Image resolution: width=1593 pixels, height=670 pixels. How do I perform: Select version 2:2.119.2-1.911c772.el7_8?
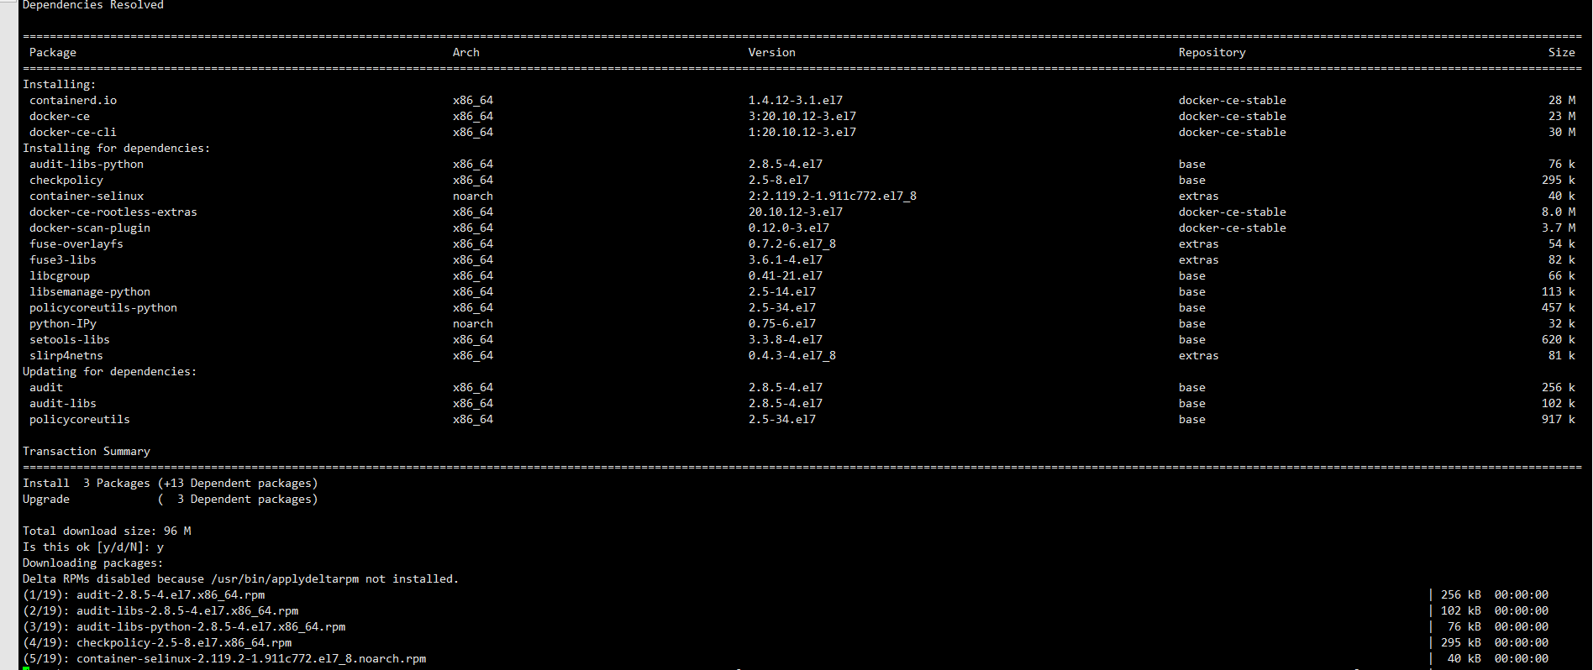click(x=833, y=196)
